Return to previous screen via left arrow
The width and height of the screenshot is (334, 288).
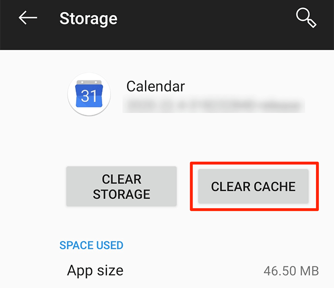pos(28,18)
